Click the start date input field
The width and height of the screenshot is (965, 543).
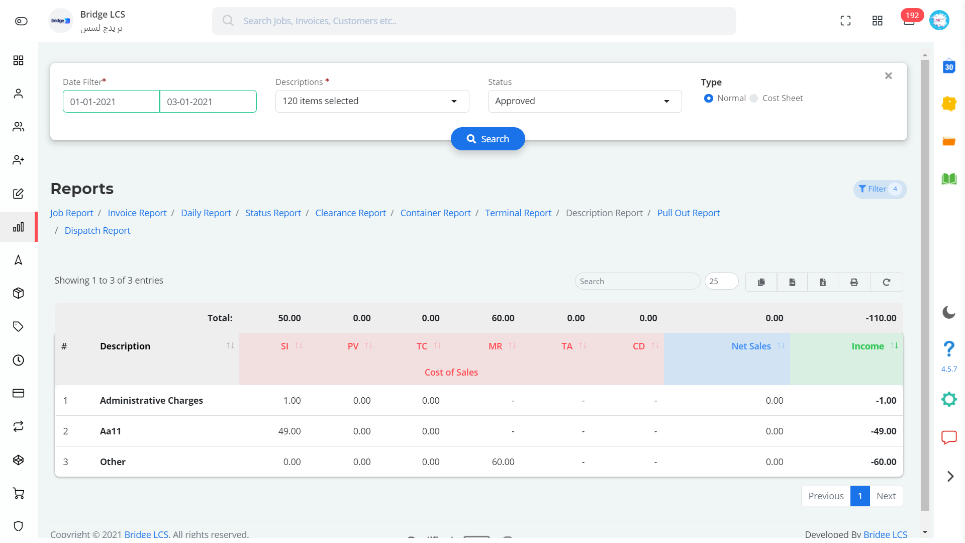[112, 102]
